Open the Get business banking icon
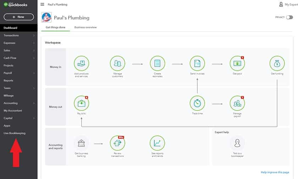298x179 pixels. [81, 143]
